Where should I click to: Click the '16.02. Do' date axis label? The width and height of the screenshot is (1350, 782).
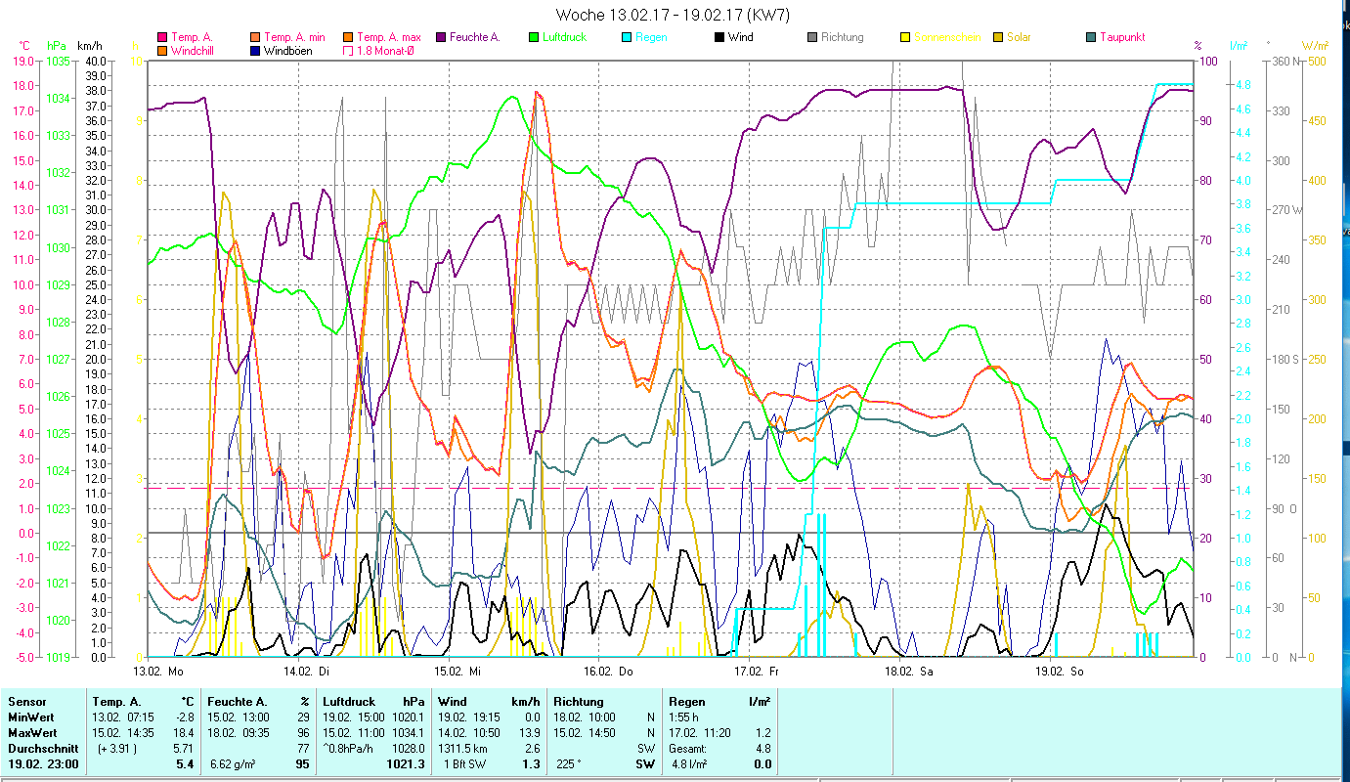608,672
